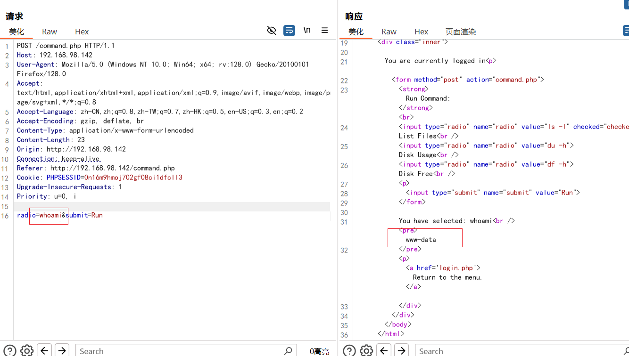The image size is (629, 356).
Task: Click 'Return to the menu.' text
Action: coord(447,277)
